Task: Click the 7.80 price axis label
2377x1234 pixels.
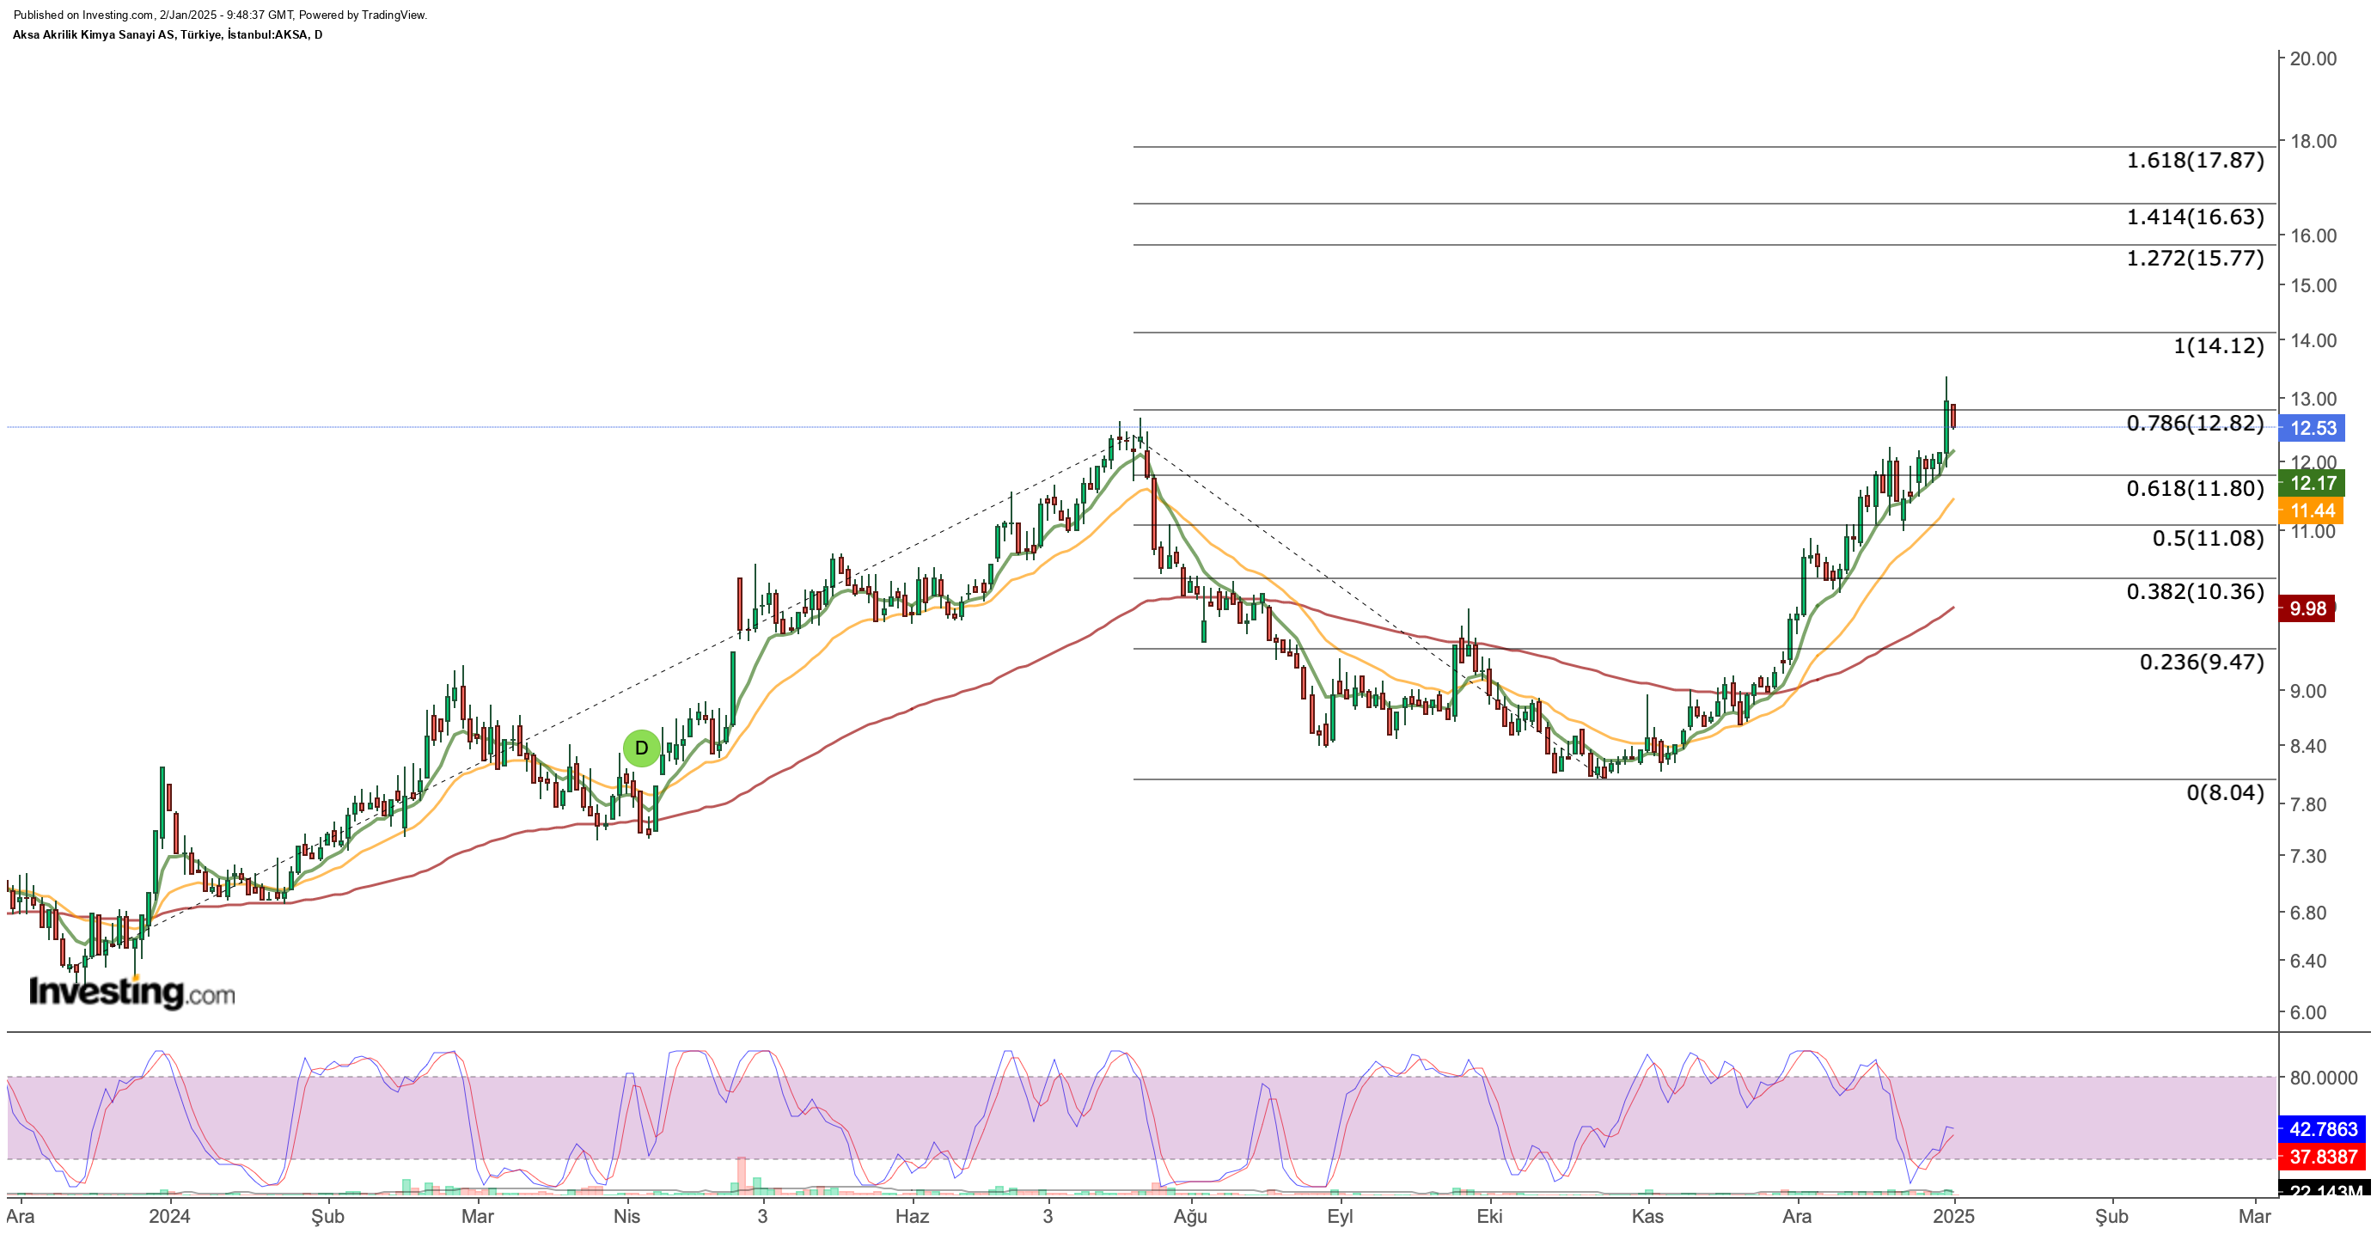Action: (x=2307, y=806)
